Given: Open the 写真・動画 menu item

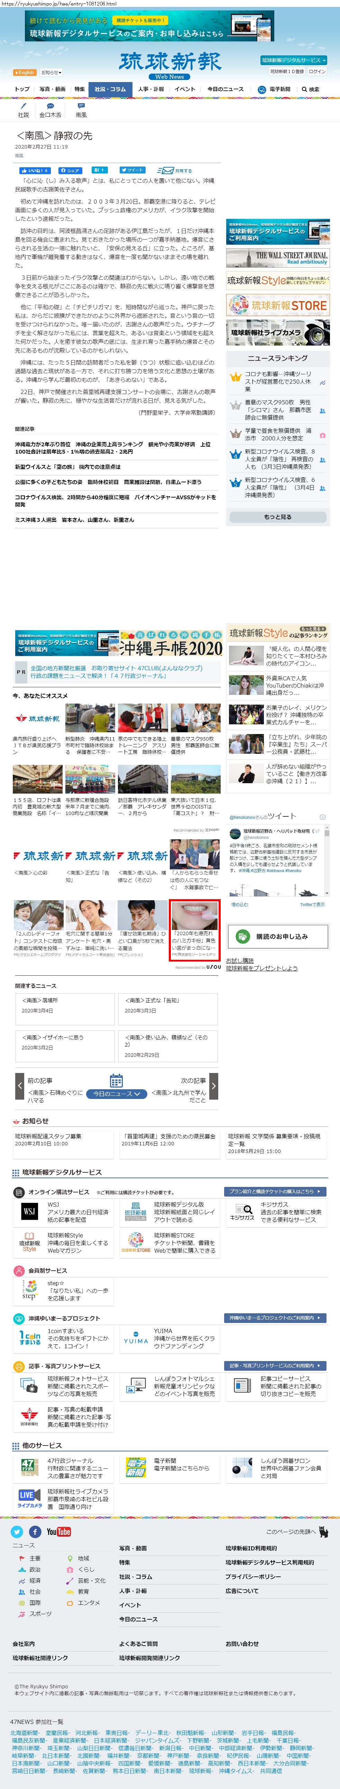Looking at the screenshot, I should point(53,89).
